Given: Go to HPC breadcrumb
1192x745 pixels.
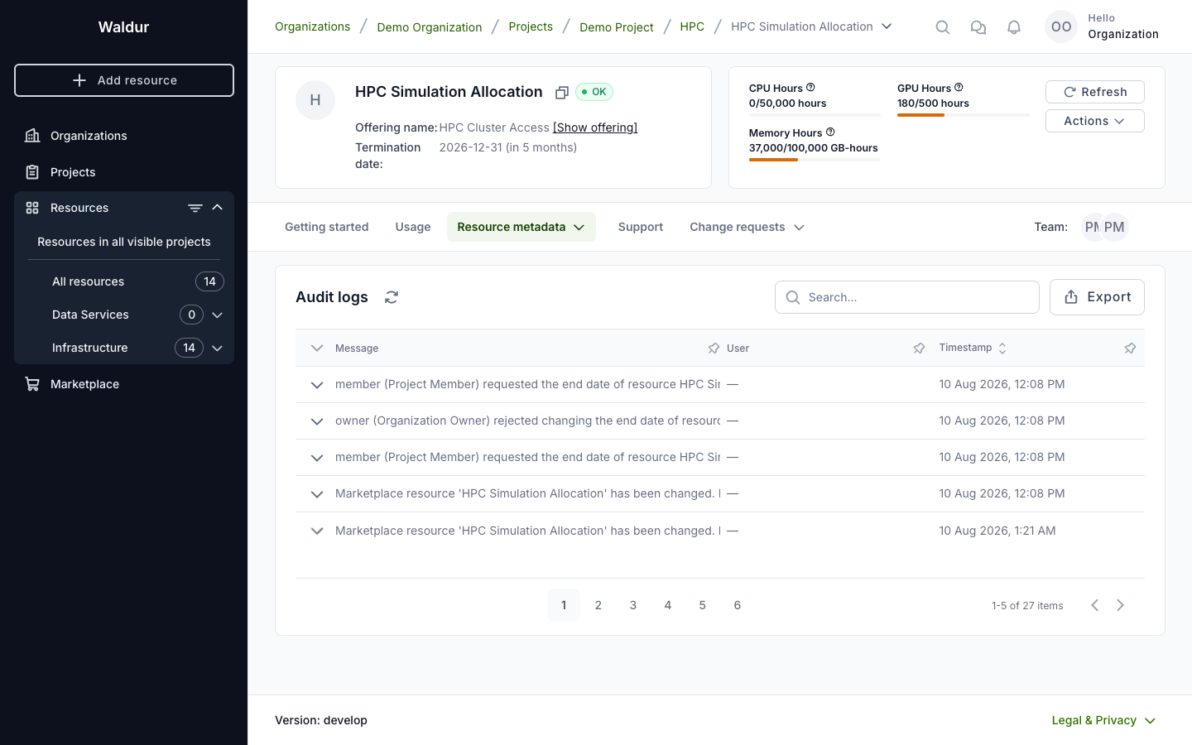Looking at the screenshot, I should coord(692,26).
